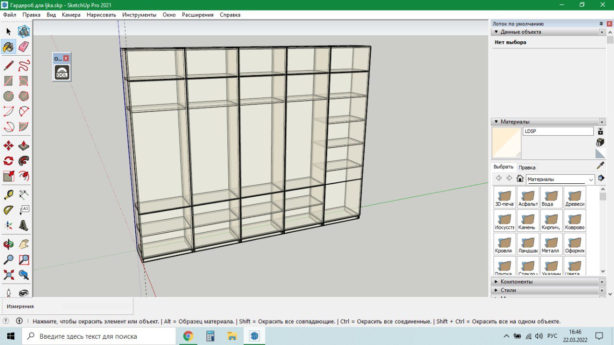This screenshot has width=614, height=345.
Task: Pick the Text label tool
Action: pos(24,210)
